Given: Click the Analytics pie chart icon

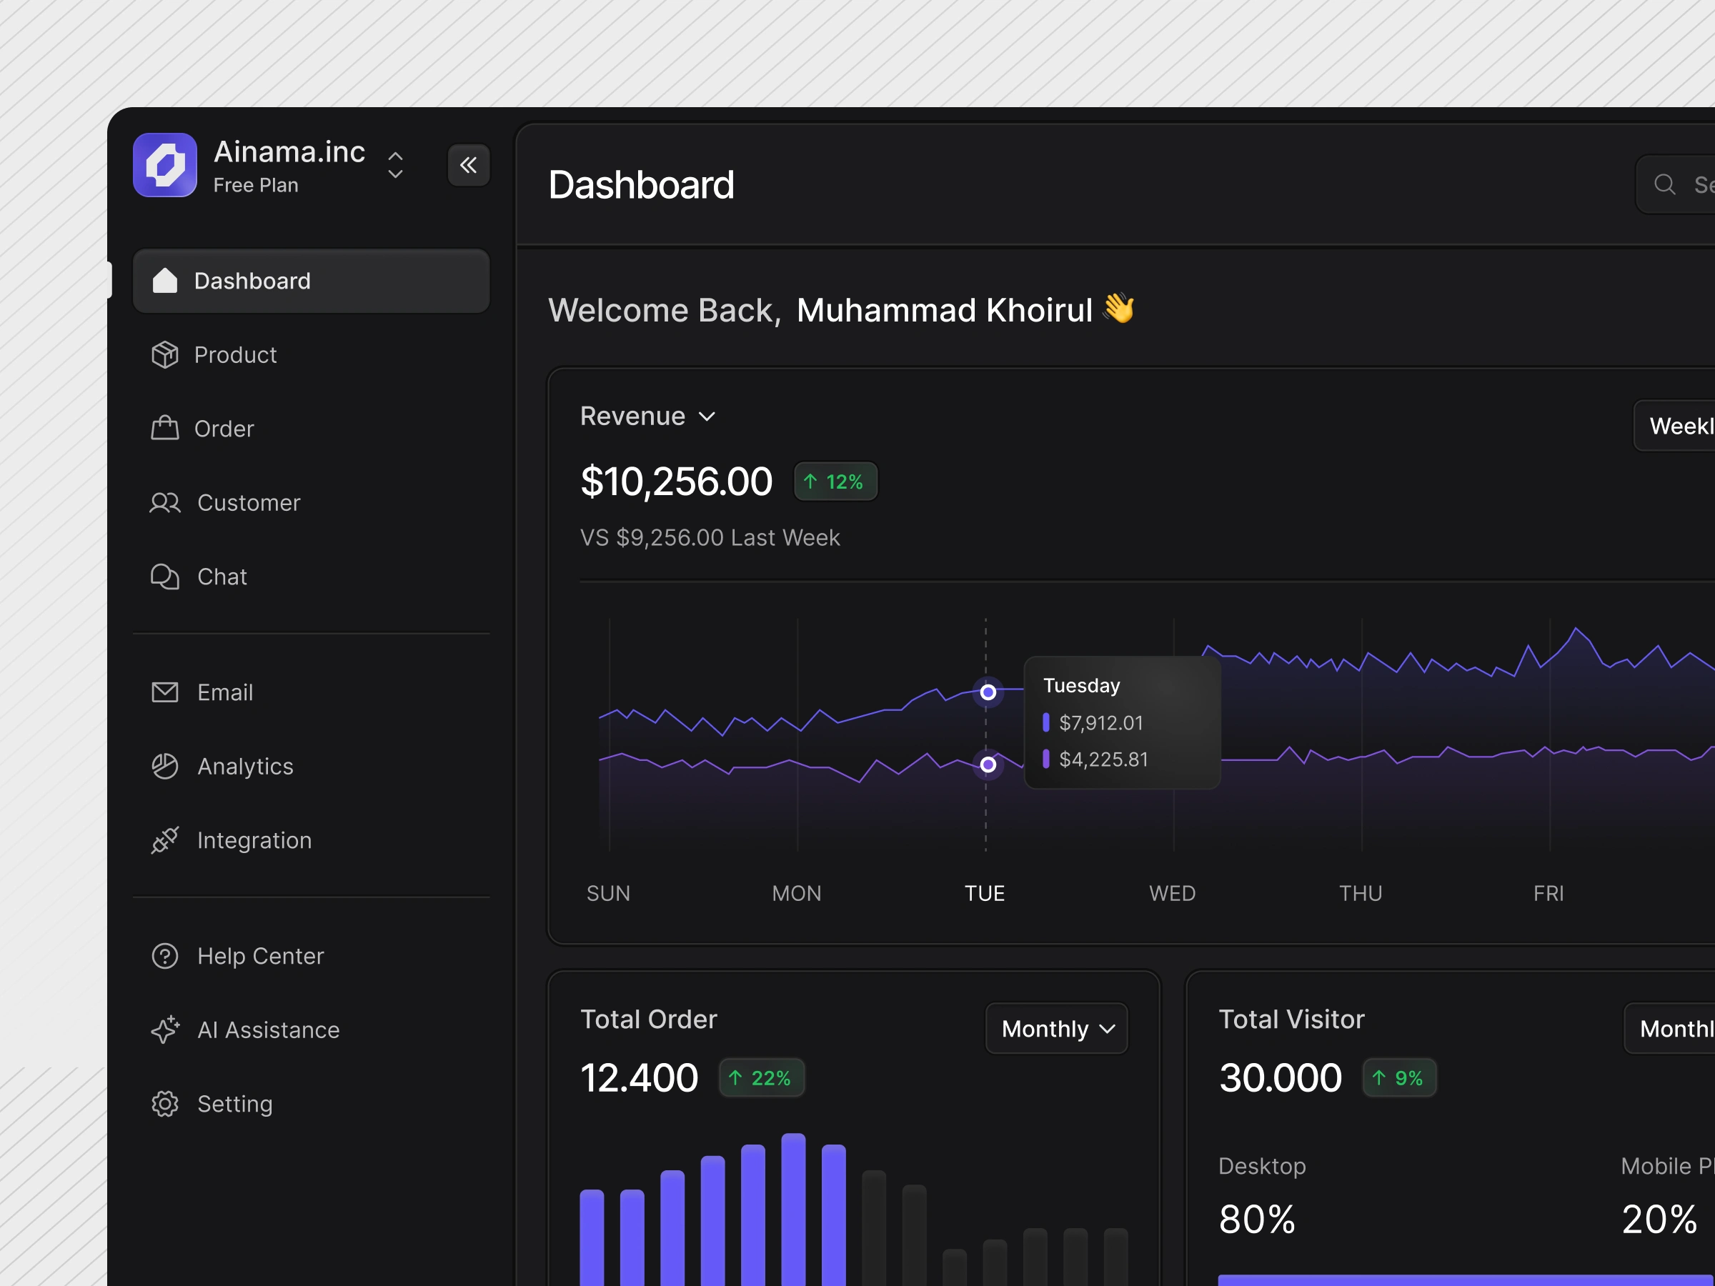Looking at the screenshot, I should coord(164,767).
